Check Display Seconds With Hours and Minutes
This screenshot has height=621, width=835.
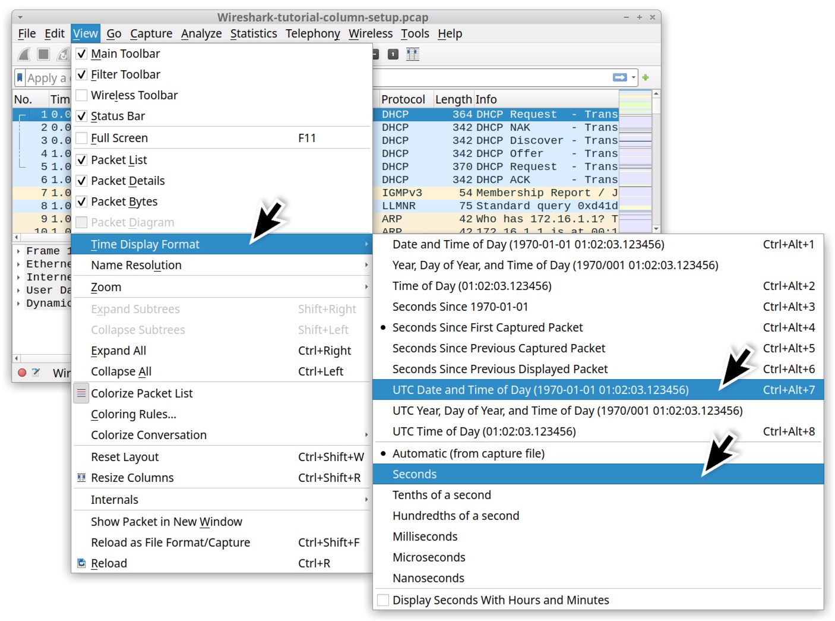384,600
